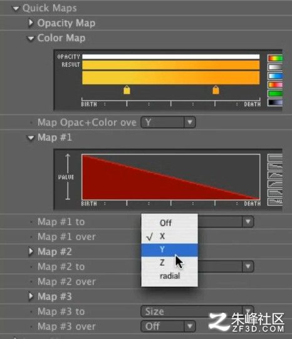Select the black-to-blue gradient preset
The height and width of the screenshot is (339, 292).
(275, 103)
